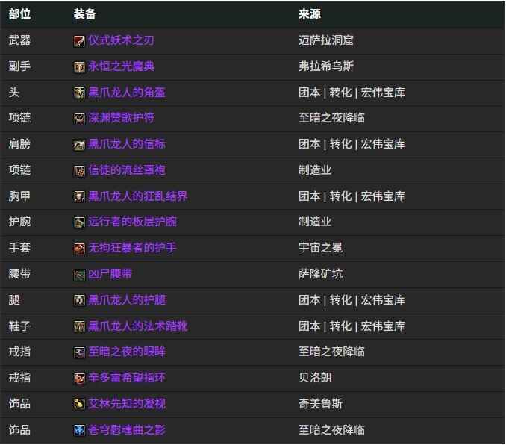Click the 凶尸腰带 belt icon

click(79, 275)
